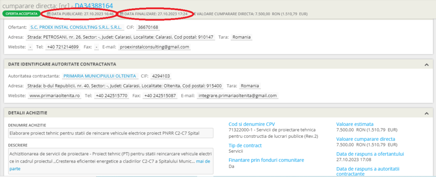Click the supplier address Strada PETROSANI field

[120, 37]
